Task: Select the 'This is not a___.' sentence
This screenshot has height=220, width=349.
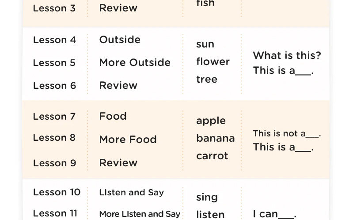Action: pos(287,134)
